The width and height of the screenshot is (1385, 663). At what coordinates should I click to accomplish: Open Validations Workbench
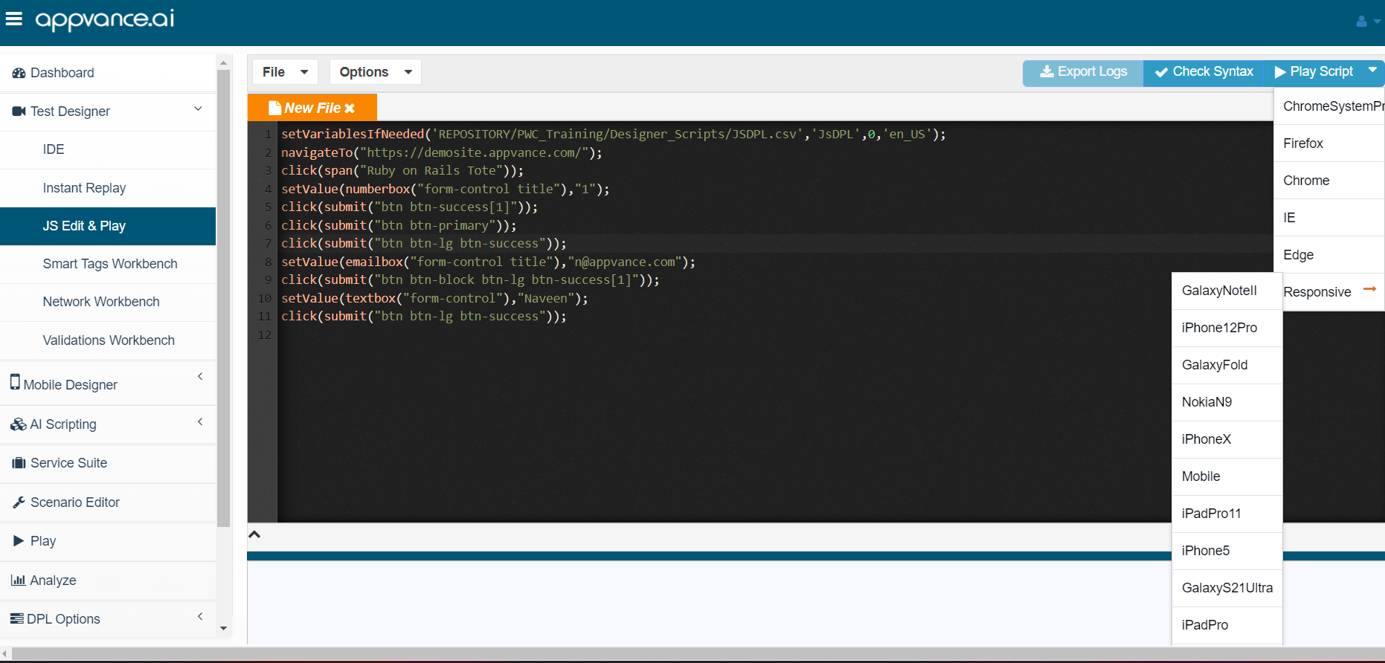[x=108, y=340]
